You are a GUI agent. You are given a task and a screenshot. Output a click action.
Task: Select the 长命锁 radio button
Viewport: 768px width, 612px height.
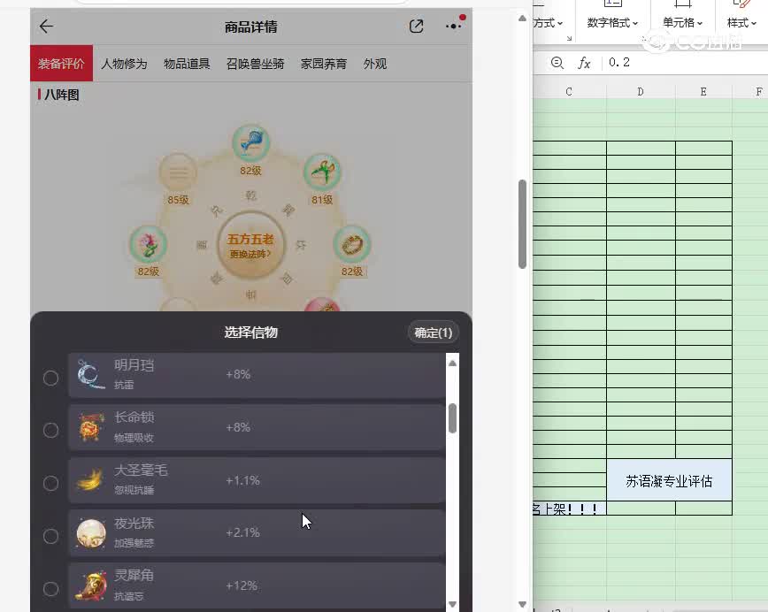(x=50, y=431)
